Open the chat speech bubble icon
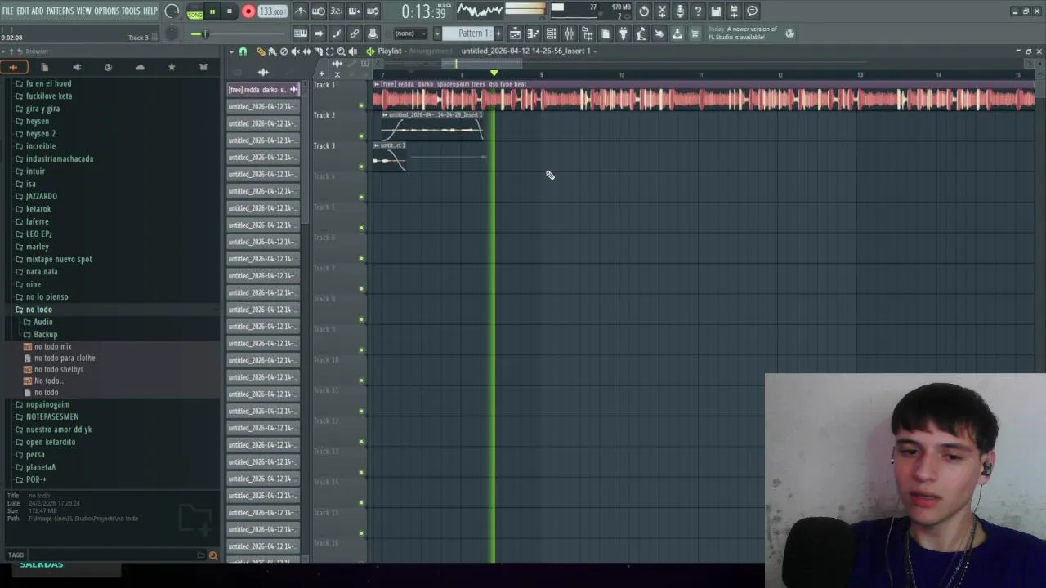The height and width of the screenshot is (588, 1046). (752, 11)
